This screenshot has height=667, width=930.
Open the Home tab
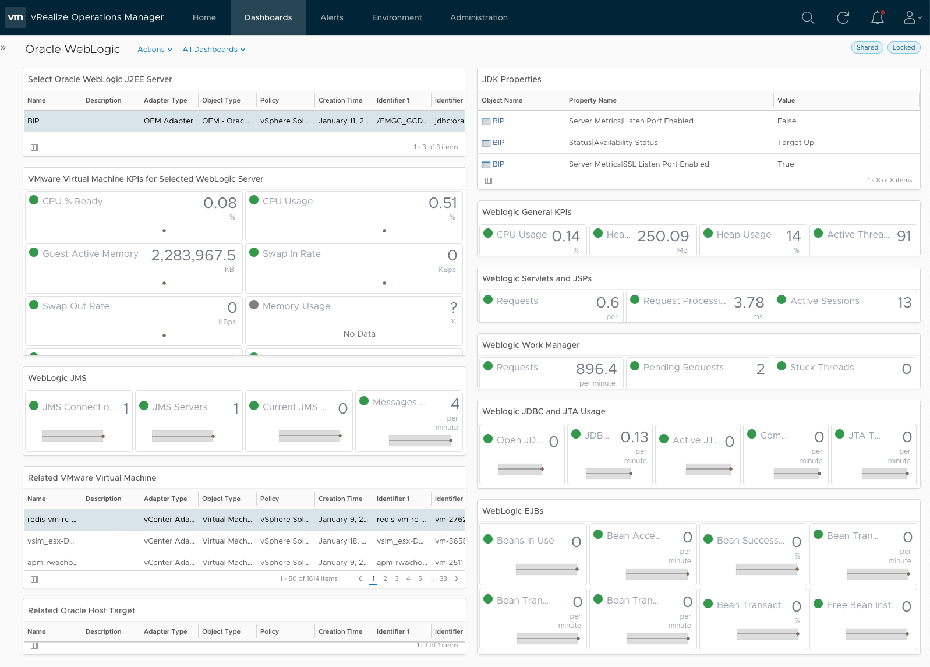(x=204, y=17)
